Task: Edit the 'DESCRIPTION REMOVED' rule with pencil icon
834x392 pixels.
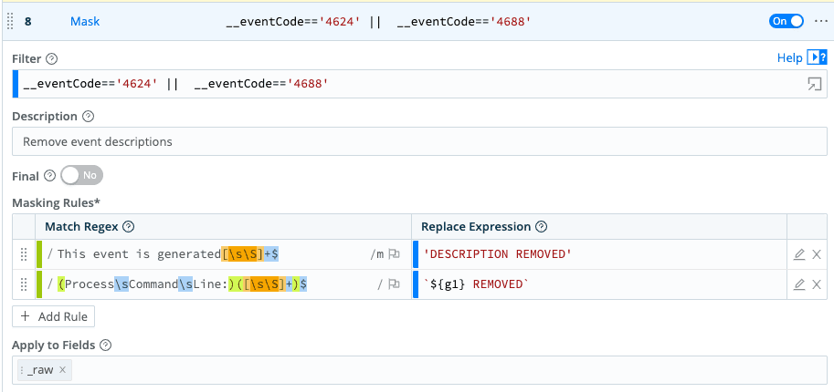Action: pyautogui.click(x=799, y=254)
